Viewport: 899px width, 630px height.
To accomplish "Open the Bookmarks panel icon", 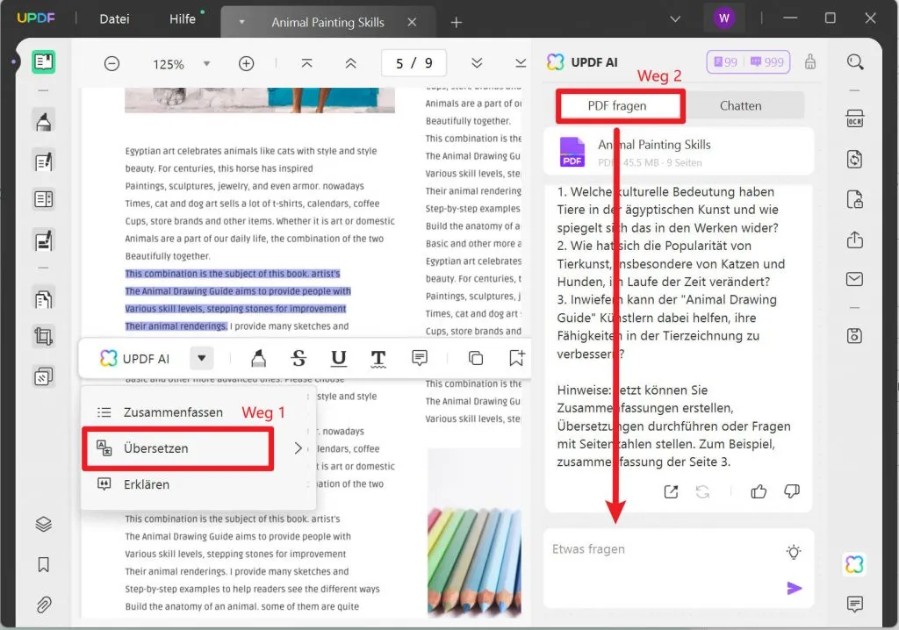I will click(x=44, y=565).
